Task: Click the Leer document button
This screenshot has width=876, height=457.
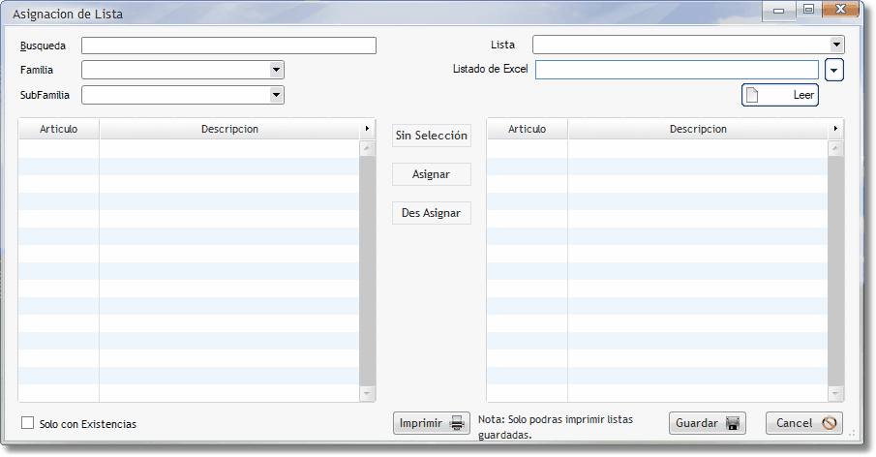Action: point(780,95)
